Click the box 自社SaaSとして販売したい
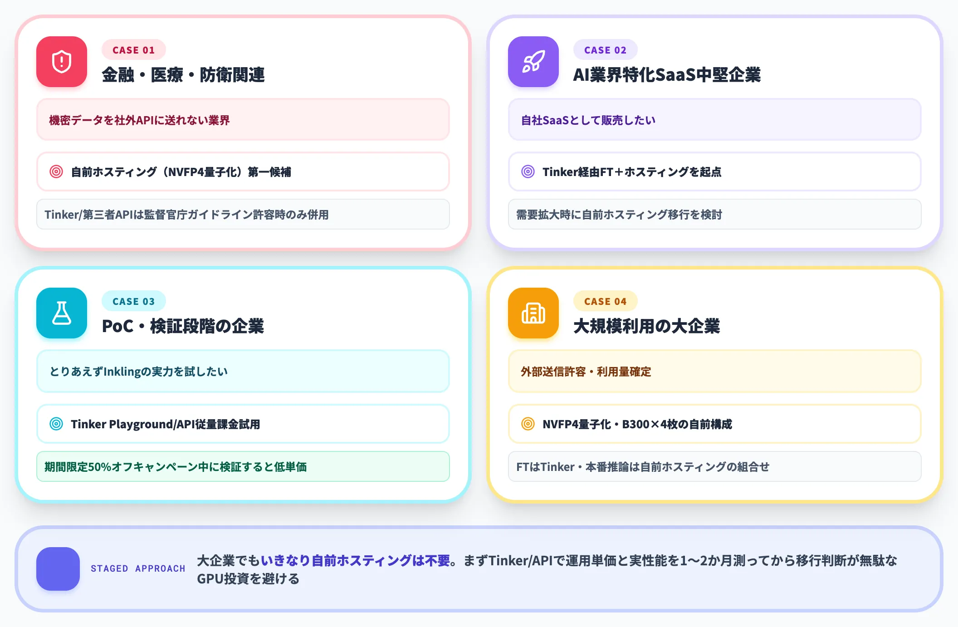 (715, 120)
